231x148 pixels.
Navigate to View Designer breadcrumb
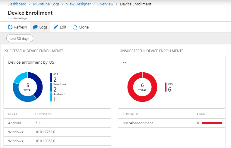[x=78, y=4]
